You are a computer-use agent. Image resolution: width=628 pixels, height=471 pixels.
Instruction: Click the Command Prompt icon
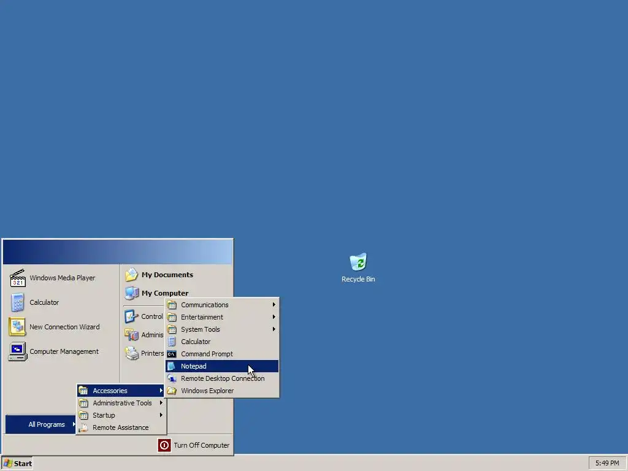[x=172, y=354]
